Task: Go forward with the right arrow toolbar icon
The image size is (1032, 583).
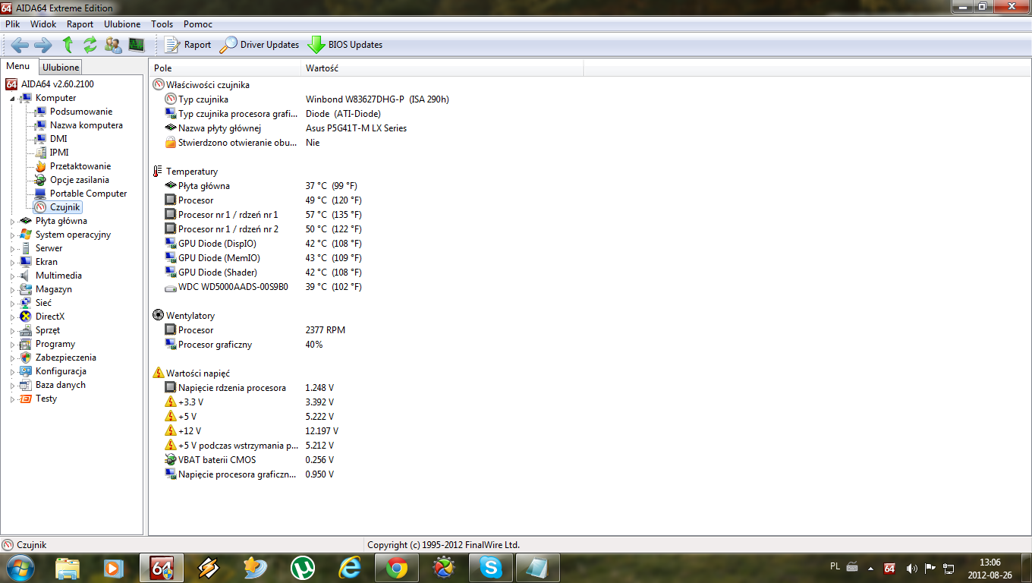Action: click(x=43, y=45)
